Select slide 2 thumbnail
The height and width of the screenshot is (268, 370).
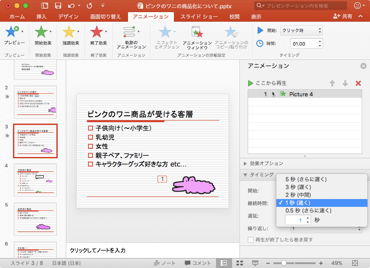point(36,101)
